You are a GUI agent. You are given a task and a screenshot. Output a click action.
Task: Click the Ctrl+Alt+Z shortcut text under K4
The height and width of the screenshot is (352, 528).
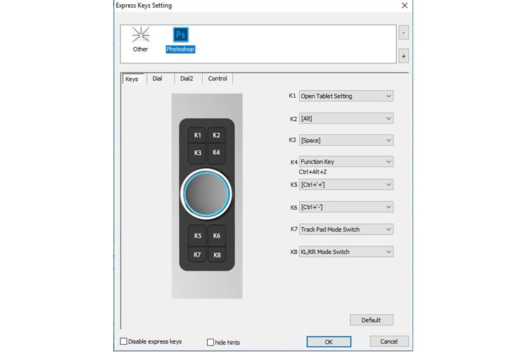tap(313, 172)
